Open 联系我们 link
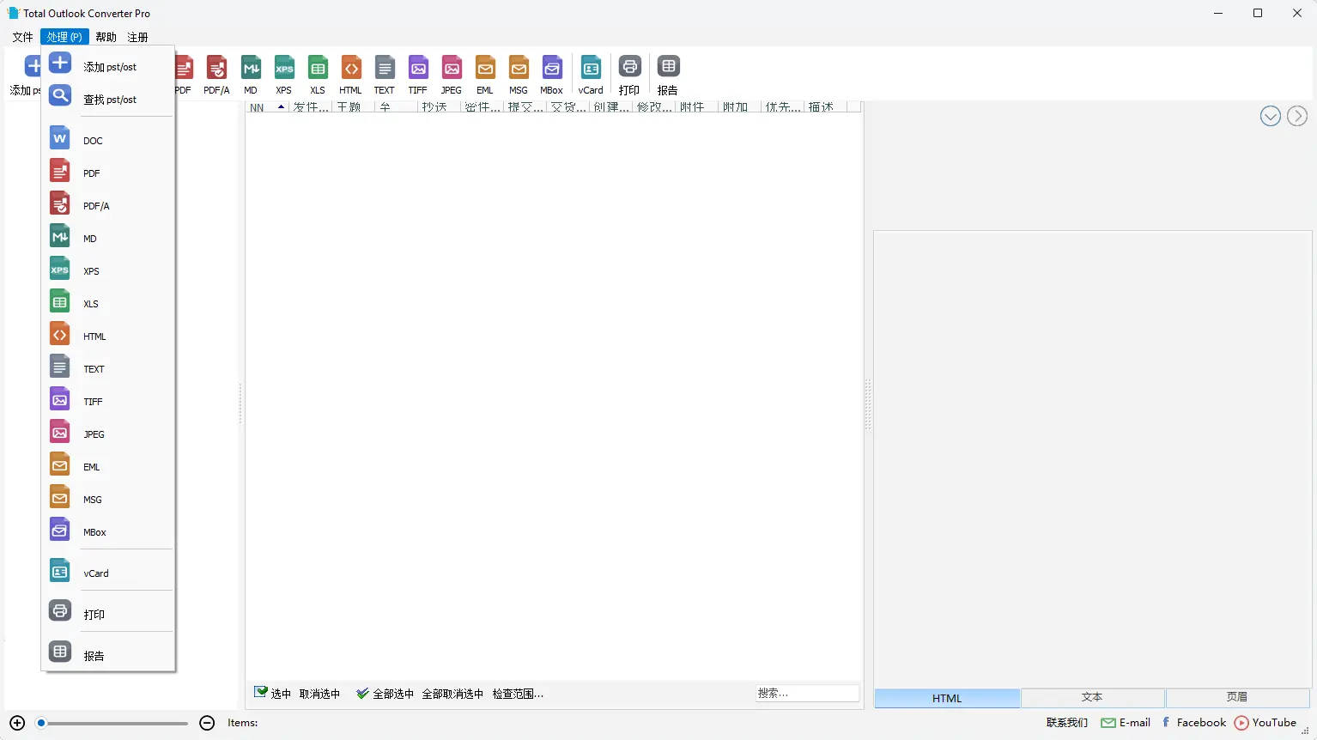The image size is (1317, 740). [x=1066, y=723]
